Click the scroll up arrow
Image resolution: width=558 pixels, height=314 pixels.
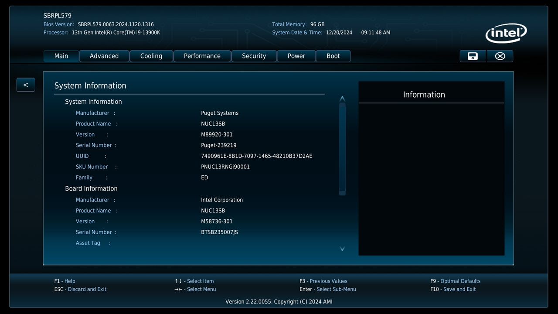(342, 99)
